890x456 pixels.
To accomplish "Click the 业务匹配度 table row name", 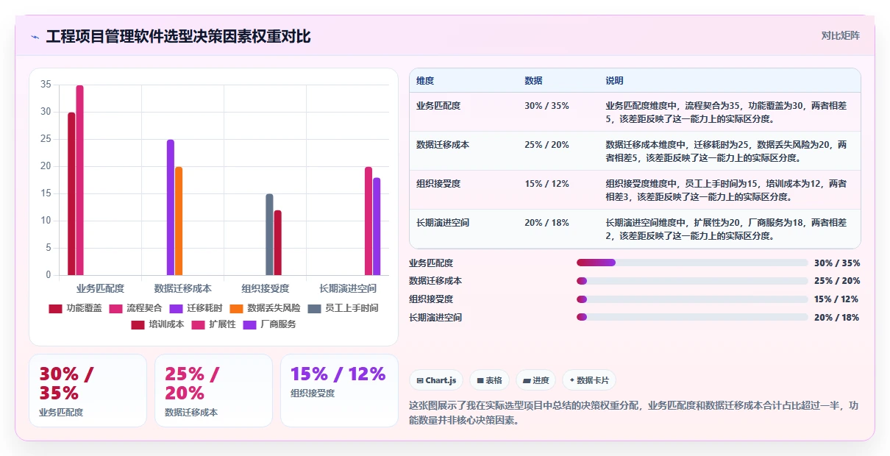I will [438, 106].
